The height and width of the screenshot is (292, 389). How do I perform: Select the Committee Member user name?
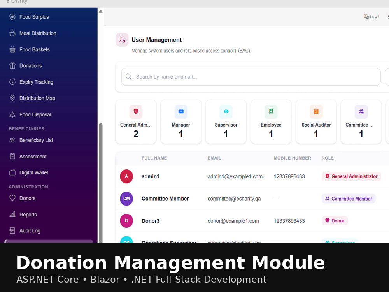click(x=165, y=199)
